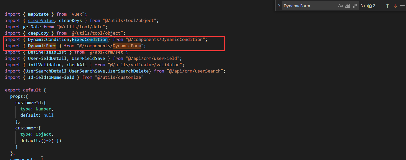The image size is (406, 160).
Task: Click DynamicCondition import identifier
Action: (x=49, y=39)
